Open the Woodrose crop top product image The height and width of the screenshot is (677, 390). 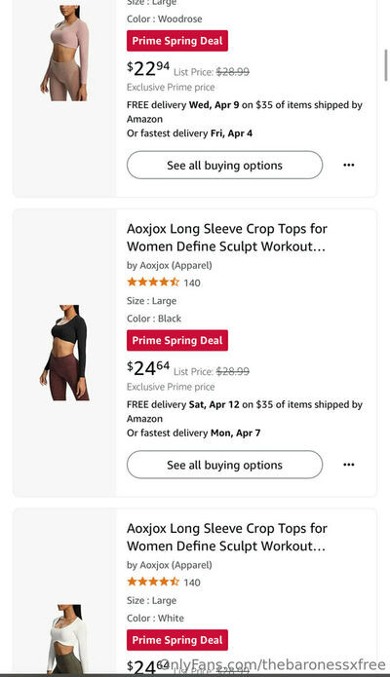(64, 53)
